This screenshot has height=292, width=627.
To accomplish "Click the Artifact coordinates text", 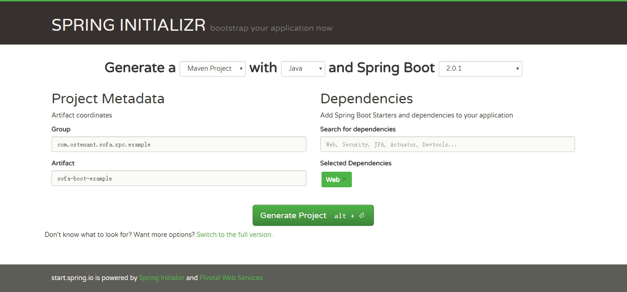I will click(82, 115).
